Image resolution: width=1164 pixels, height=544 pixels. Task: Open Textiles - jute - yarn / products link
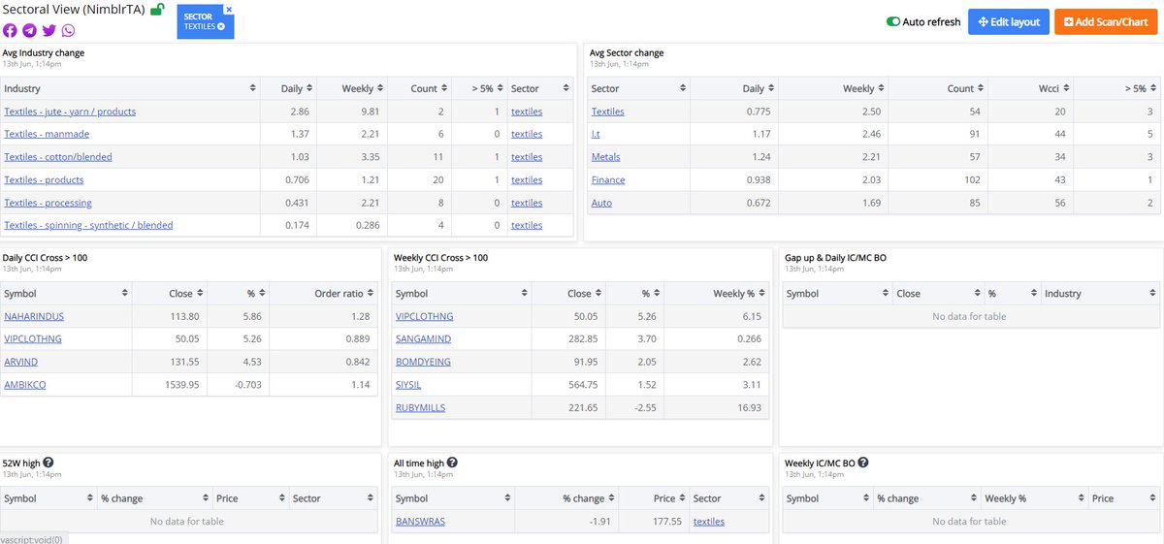70,112
